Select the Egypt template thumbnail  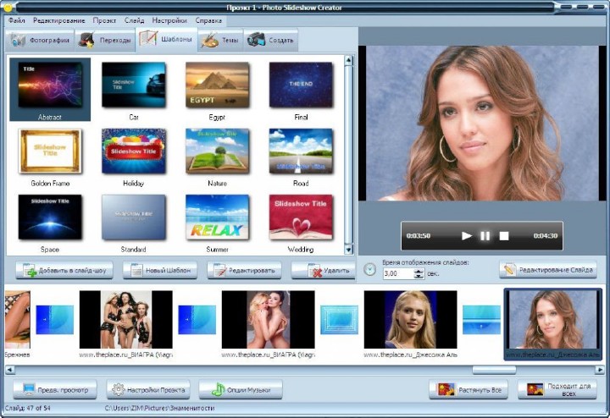click(x=217, y=85)
